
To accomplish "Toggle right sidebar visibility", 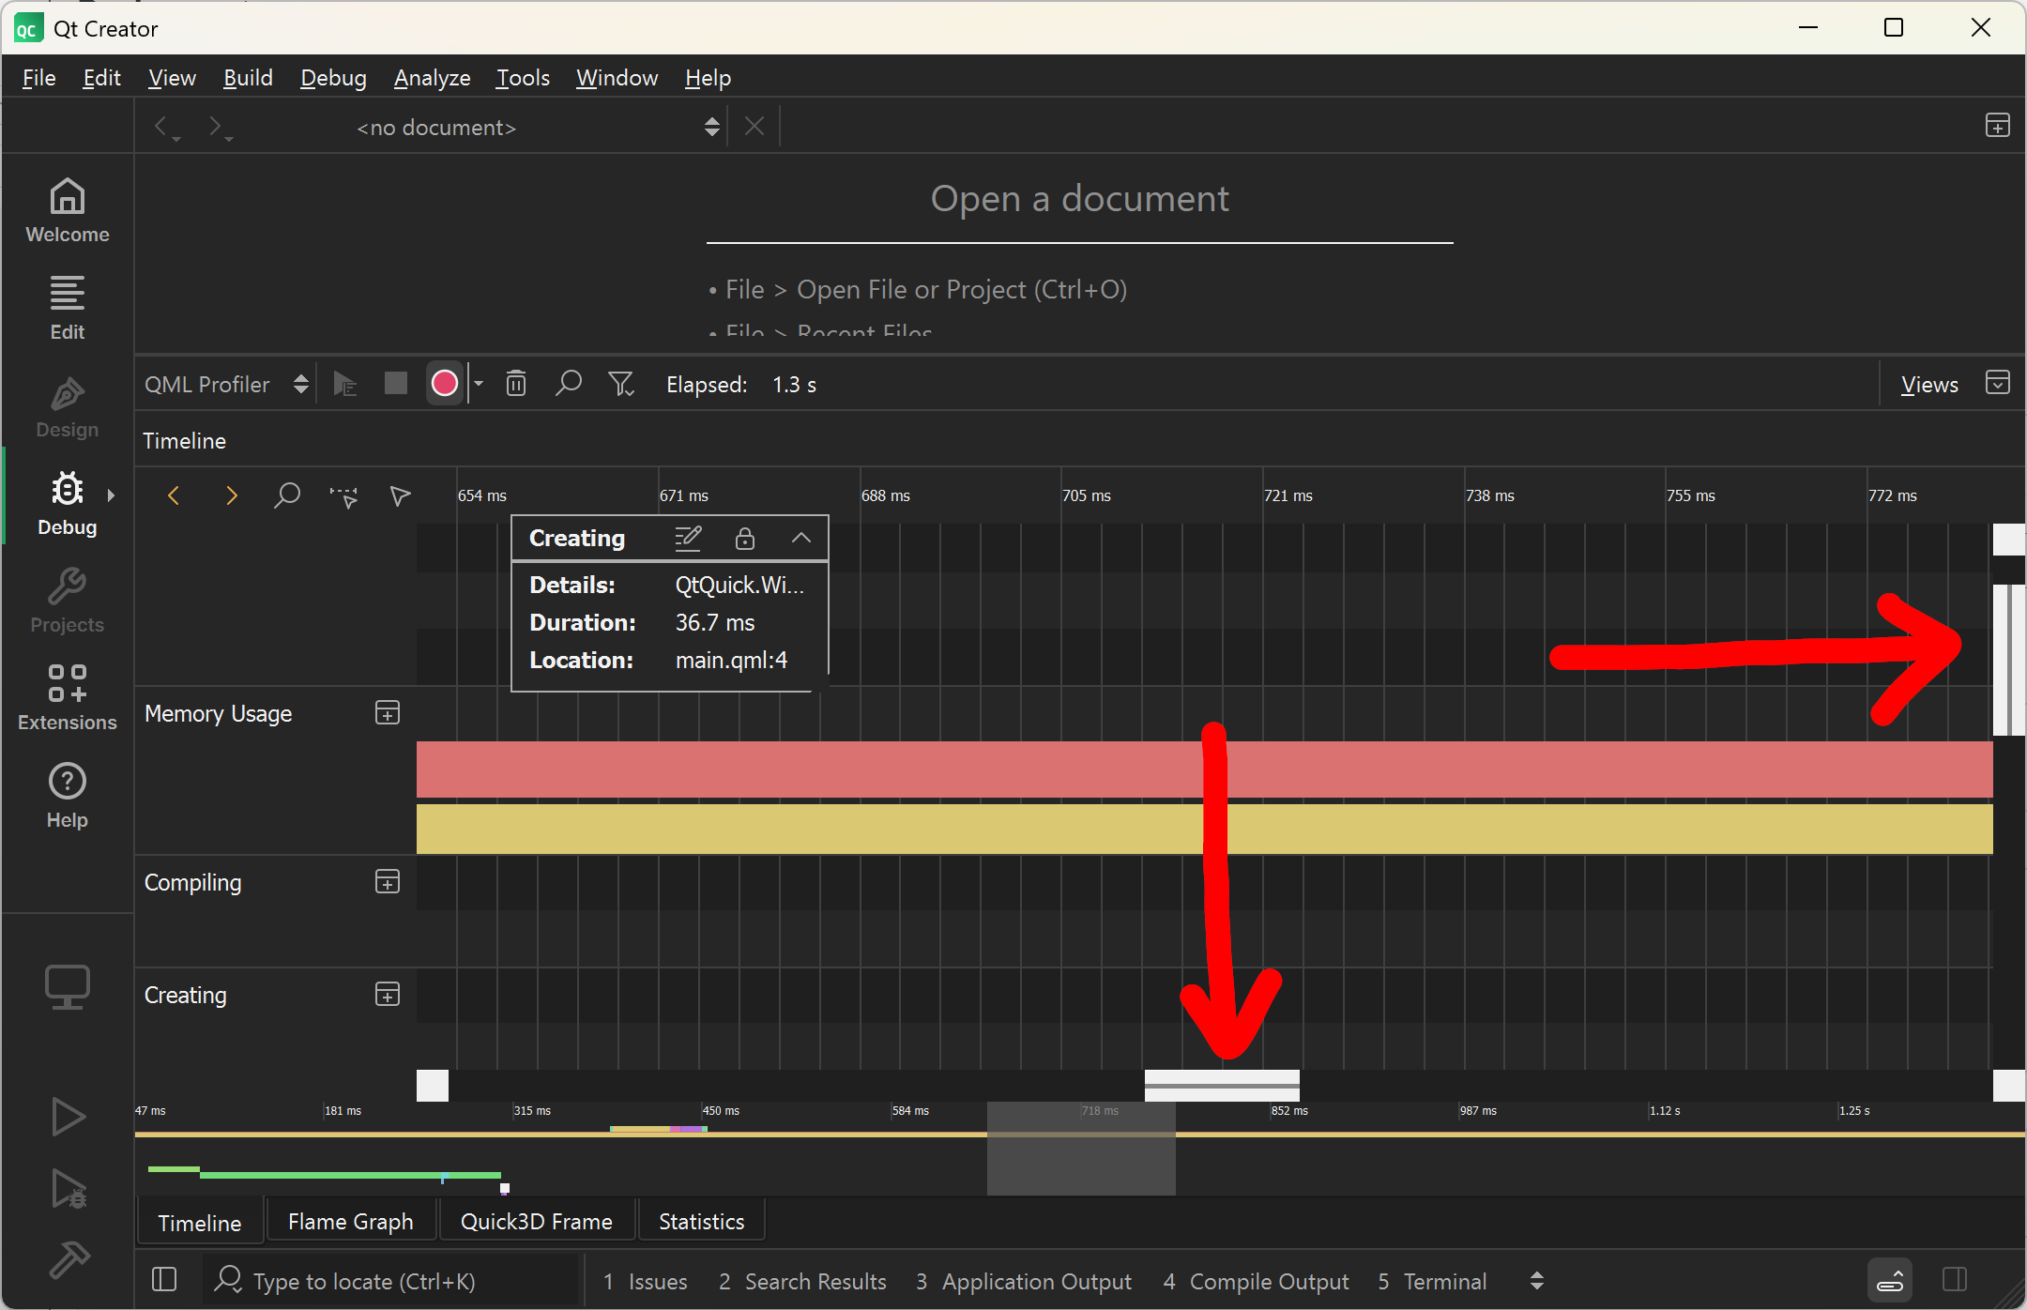I will [1955, 1279].
